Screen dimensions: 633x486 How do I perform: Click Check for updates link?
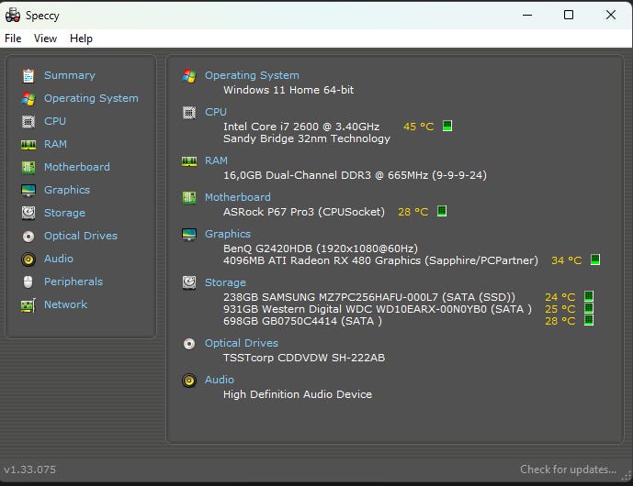coord(568,469)
